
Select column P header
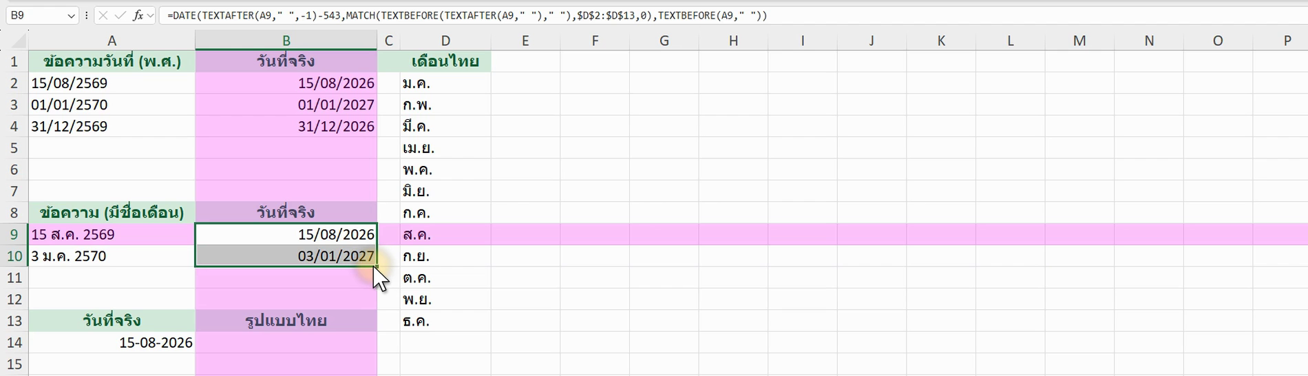[1287, 41]
